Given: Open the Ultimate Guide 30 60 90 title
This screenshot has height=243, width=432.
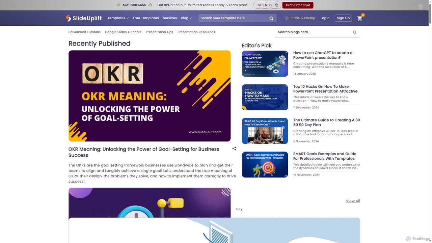Looking at the screenshot, I should point(326,122).
